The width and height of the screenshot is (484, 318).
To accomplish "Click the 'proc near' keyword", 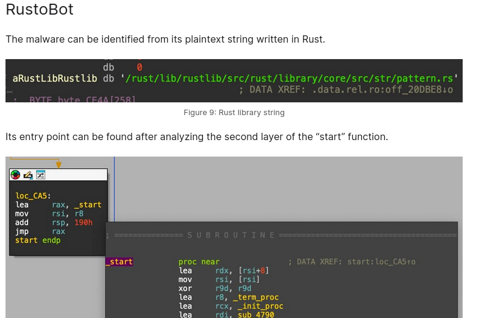I will tap(199, 262).
